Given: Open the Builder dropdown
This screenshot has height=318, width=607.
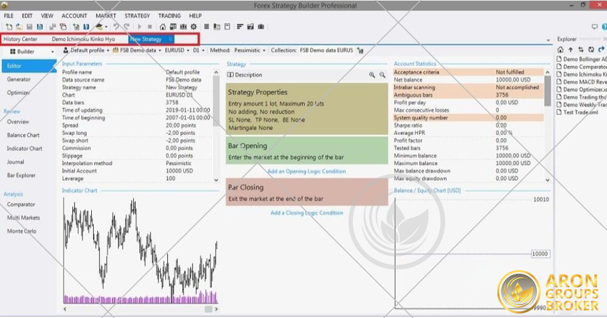Looking at the screenshot, I should (x=52, y=52).
